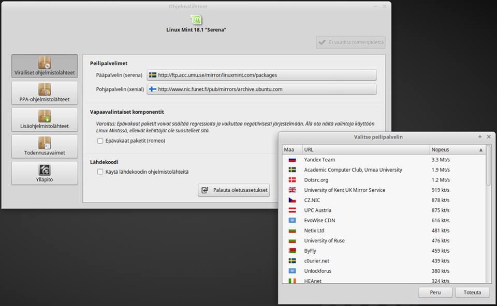Click the Pääpalvelin (serena) mirror URL button
The height and width of the screenshot is (306, 497).
261,75
